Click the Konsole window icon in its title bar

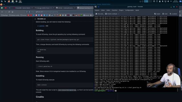[x=96, y=7]
